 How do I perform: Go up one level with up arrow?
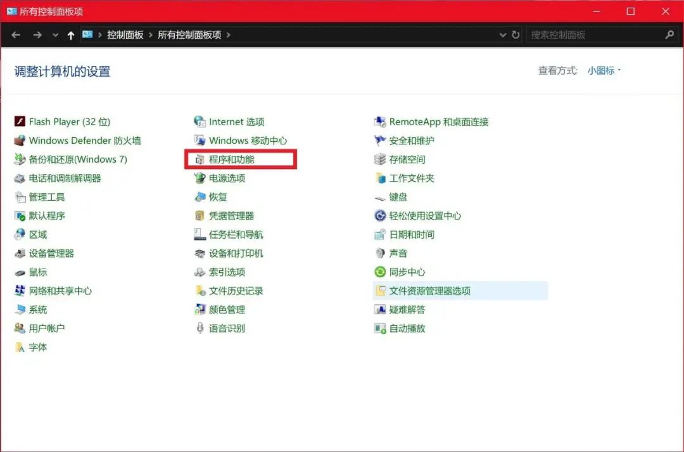click(x=71, y=35)
